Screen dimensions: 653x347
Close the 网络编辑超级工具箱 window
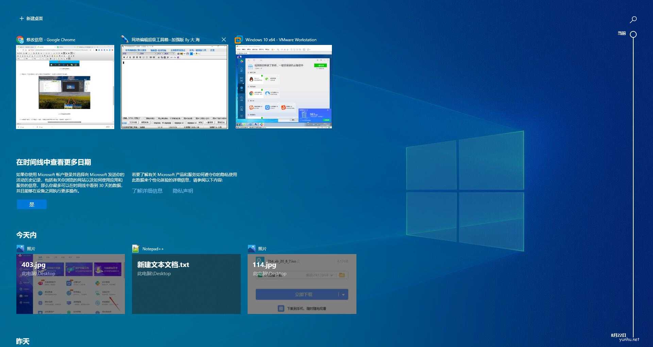224,40
